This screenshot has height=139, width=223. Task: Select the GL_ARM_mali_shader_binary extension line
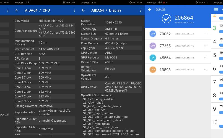coord(102,106)
